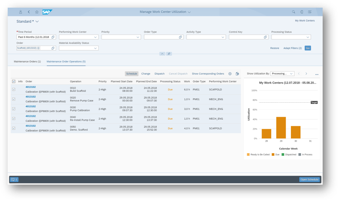Click the Due legend color swatch

(x=273, y=155)
